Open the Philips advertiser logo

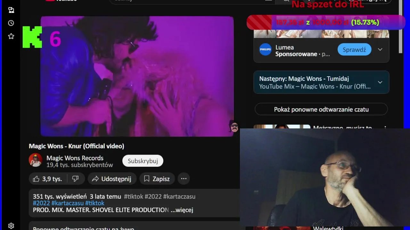point(265,50)
